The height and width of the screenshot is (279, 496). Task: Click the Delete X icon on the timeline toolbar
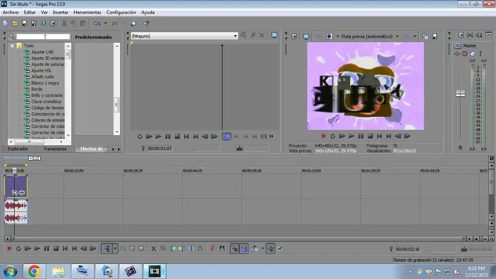(154, 249)
